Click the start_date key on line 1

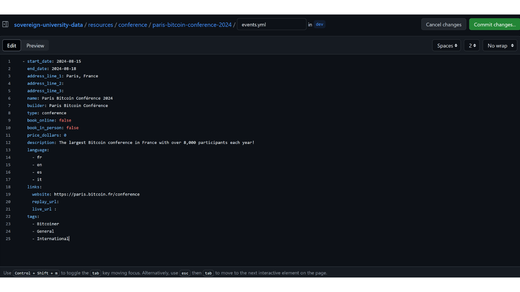click(x=39, y=61)
